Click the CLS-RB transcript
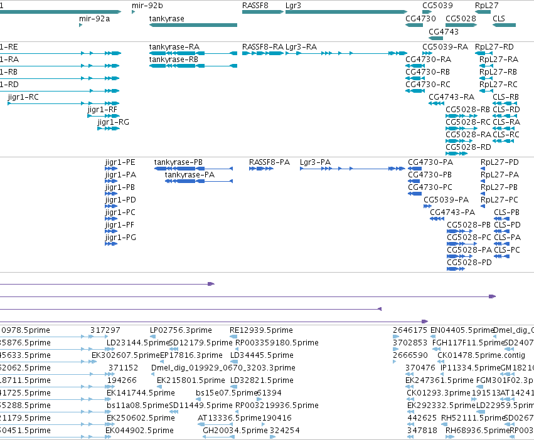Screen dimensions: 534x440 coord(505,104)
